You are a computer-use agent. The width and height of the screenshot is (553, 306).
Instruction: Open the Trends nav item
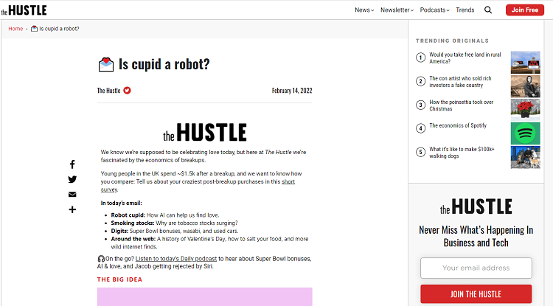465,10
